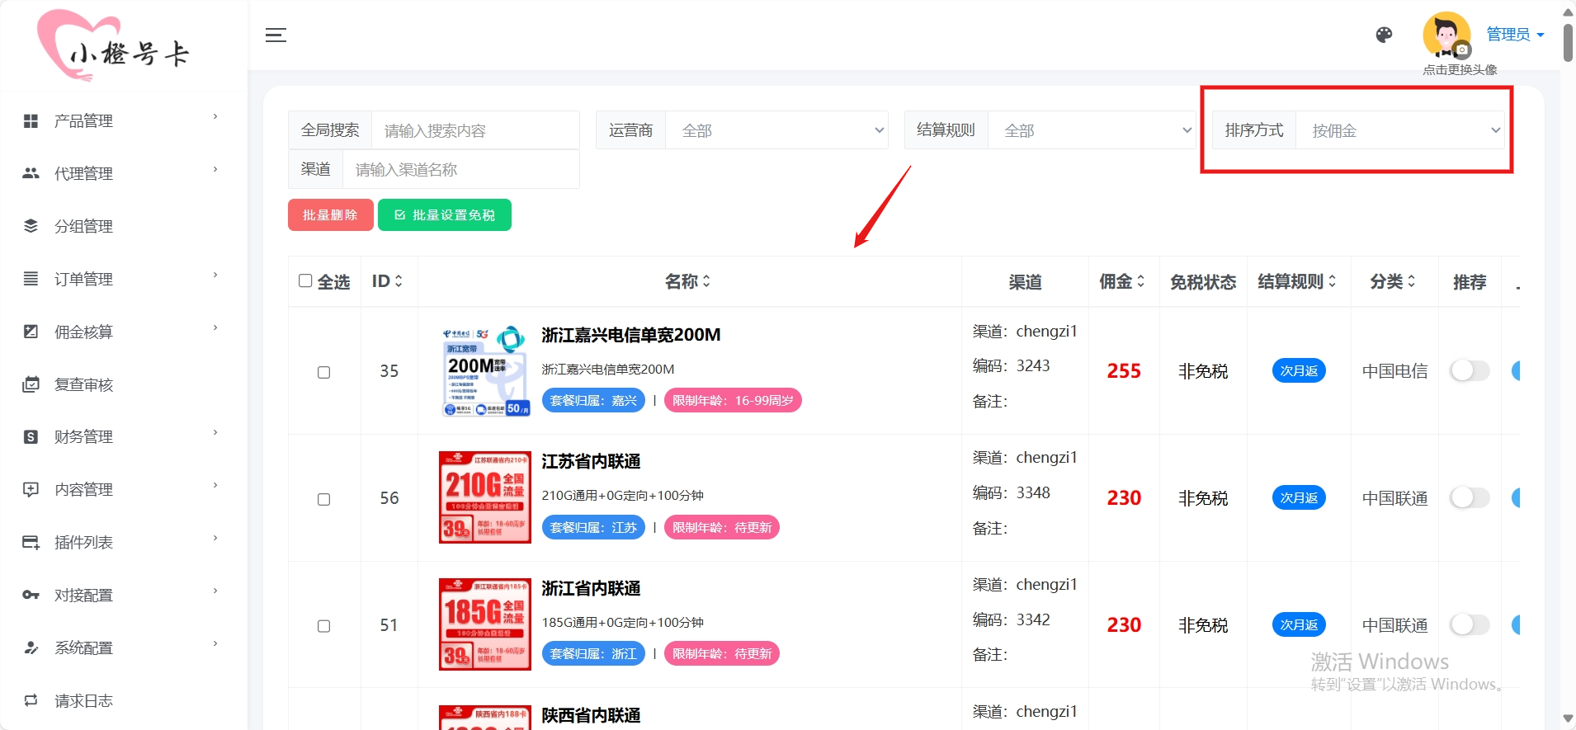Screen dimensions: 1576x730
Task: Expand the 代理管理 submenu arrow
Action: point(215,169)
